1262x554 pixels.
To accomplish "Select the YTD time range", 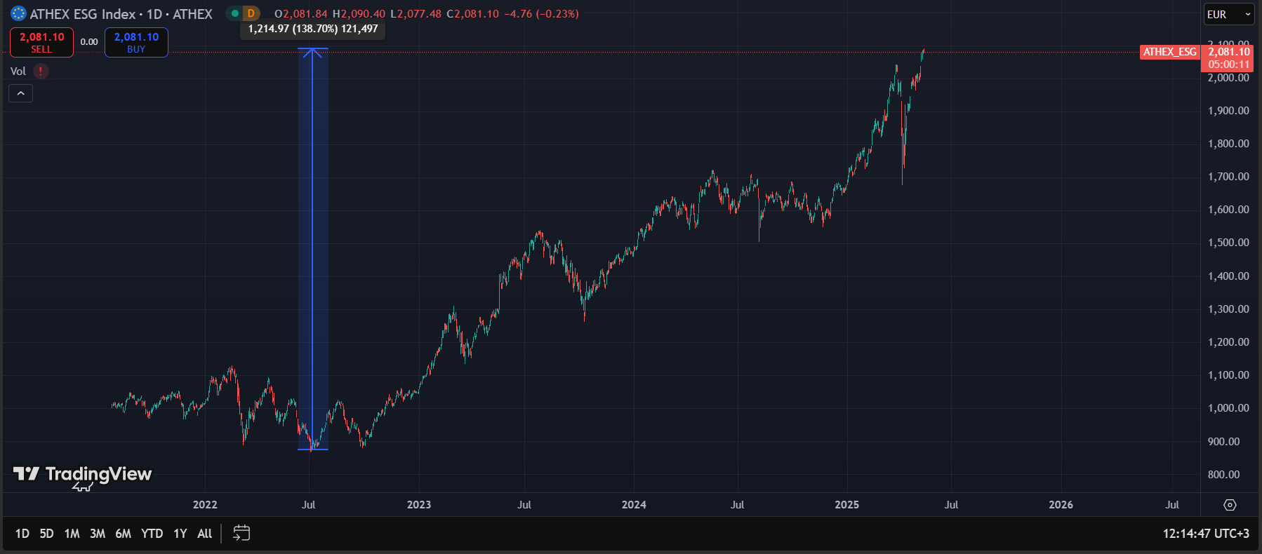I will tap(152, 534).
